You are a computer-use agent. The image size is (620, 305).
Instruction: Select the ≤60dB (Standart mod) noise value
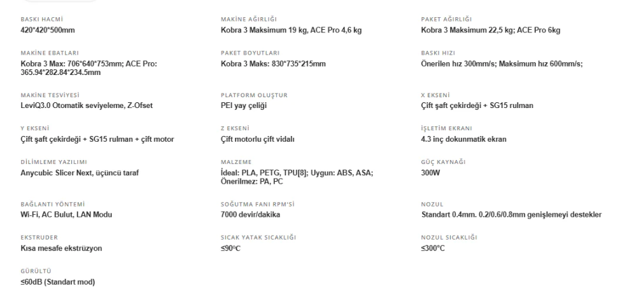tap(58, 281)
